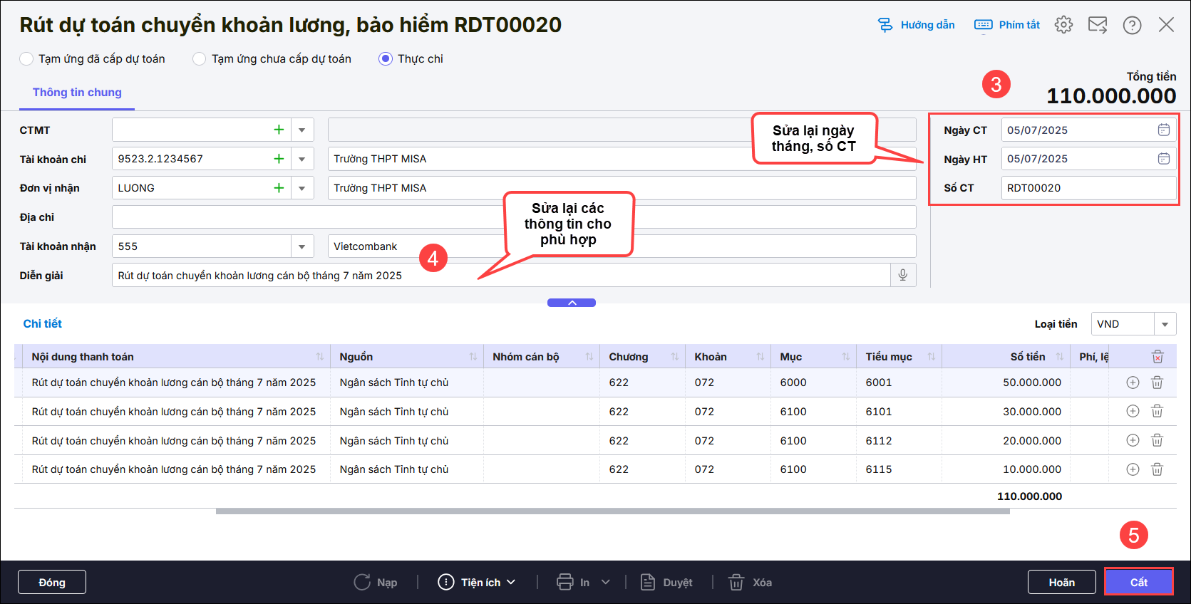The image size is (1191, 604).
Task: Click the microphone icon in Diễn giải field
Action: [x=902, y=275]
